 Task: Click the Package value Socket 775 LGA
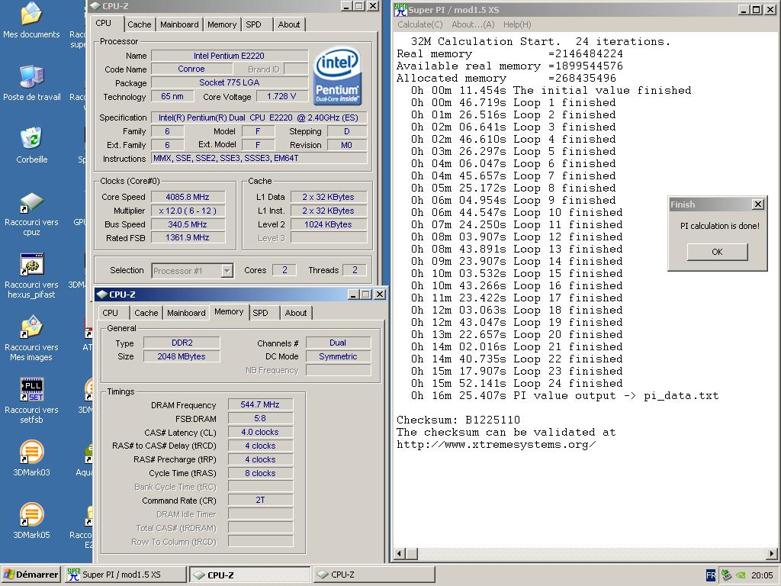[229, 82]
